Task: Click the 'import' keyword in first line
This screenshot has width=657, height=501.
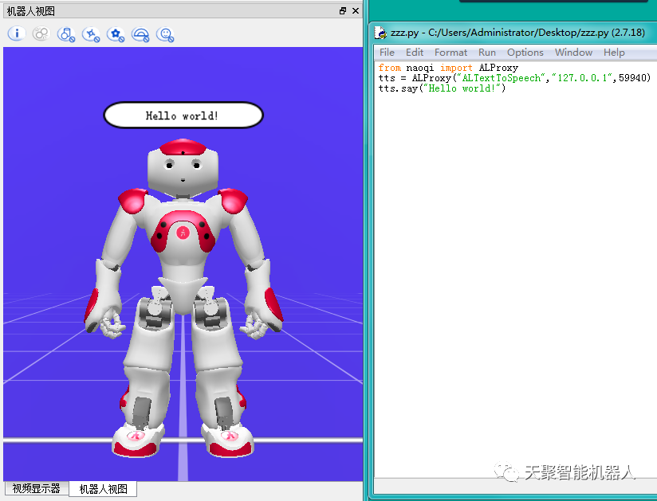Action: coord(456,68)
